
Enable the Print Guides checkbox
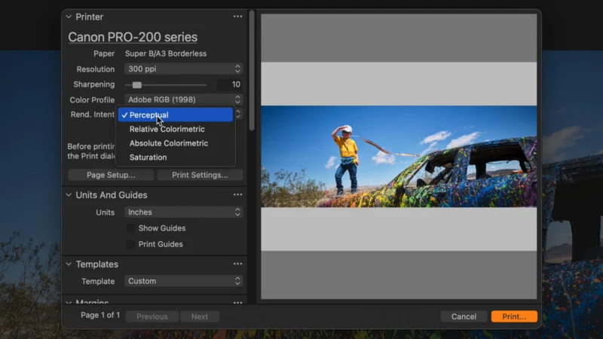click(130, 244)
